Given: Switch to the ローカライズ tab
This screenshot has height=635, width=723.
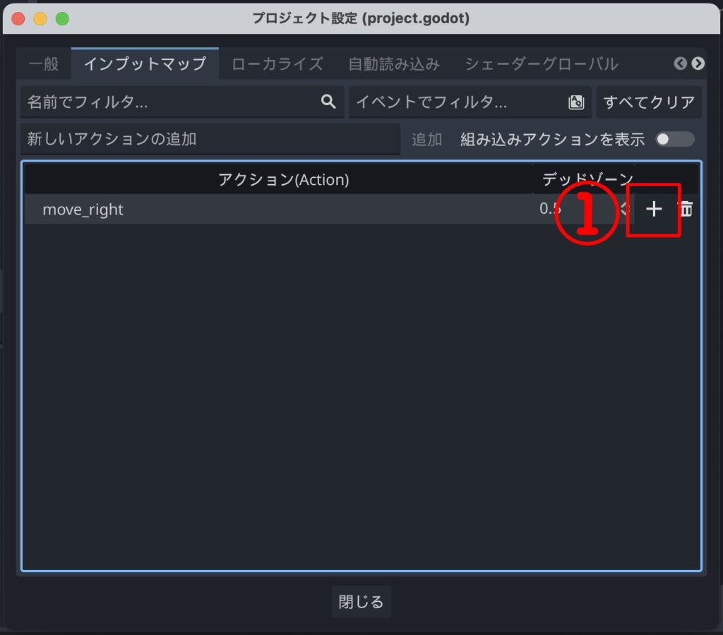Looking at the screenshot, I should 277,64.
